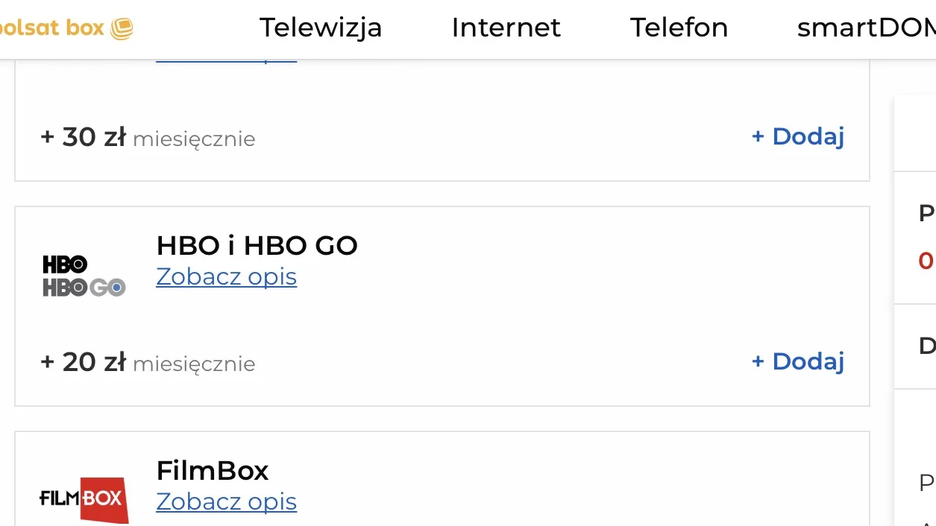Click the HBO logo image
This screenshot has height=526, width=936.
point(65,263)
